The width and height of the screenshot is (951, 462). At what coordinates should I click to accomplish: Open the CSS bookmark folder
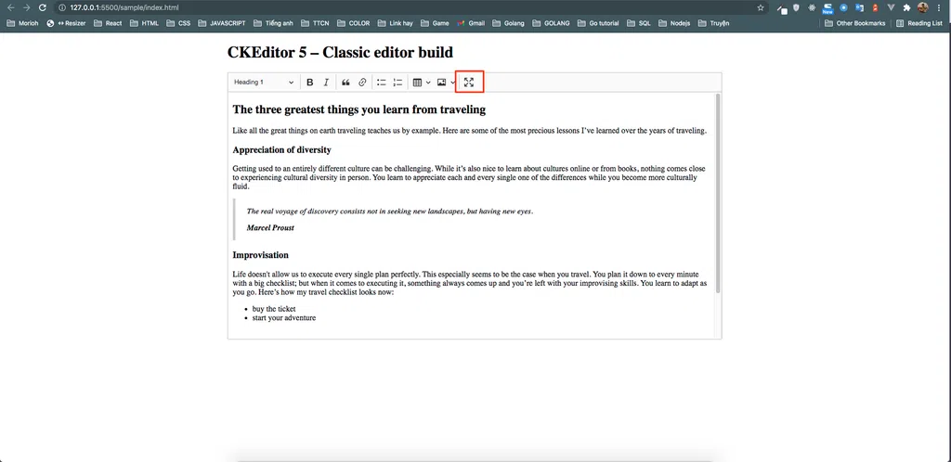click(178, 23)
